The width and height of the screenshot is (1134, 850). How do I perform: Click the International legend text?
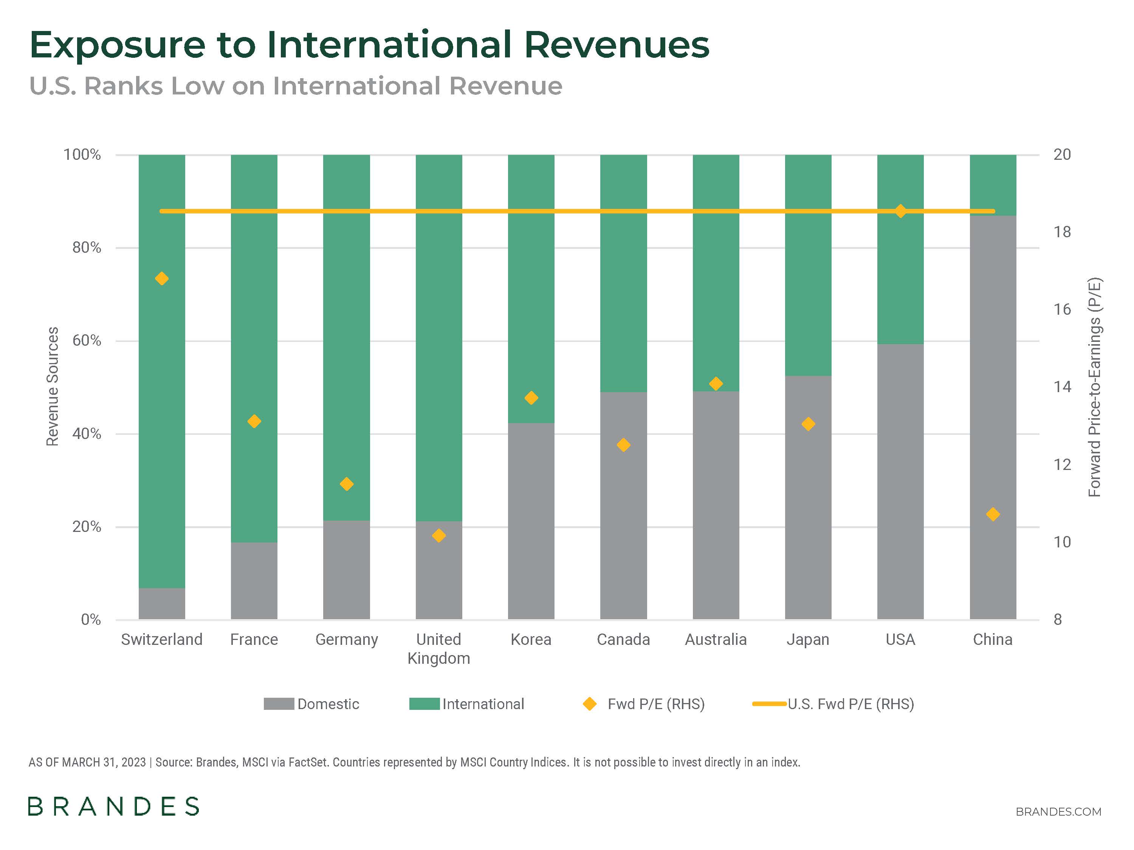tap(483, 704)
